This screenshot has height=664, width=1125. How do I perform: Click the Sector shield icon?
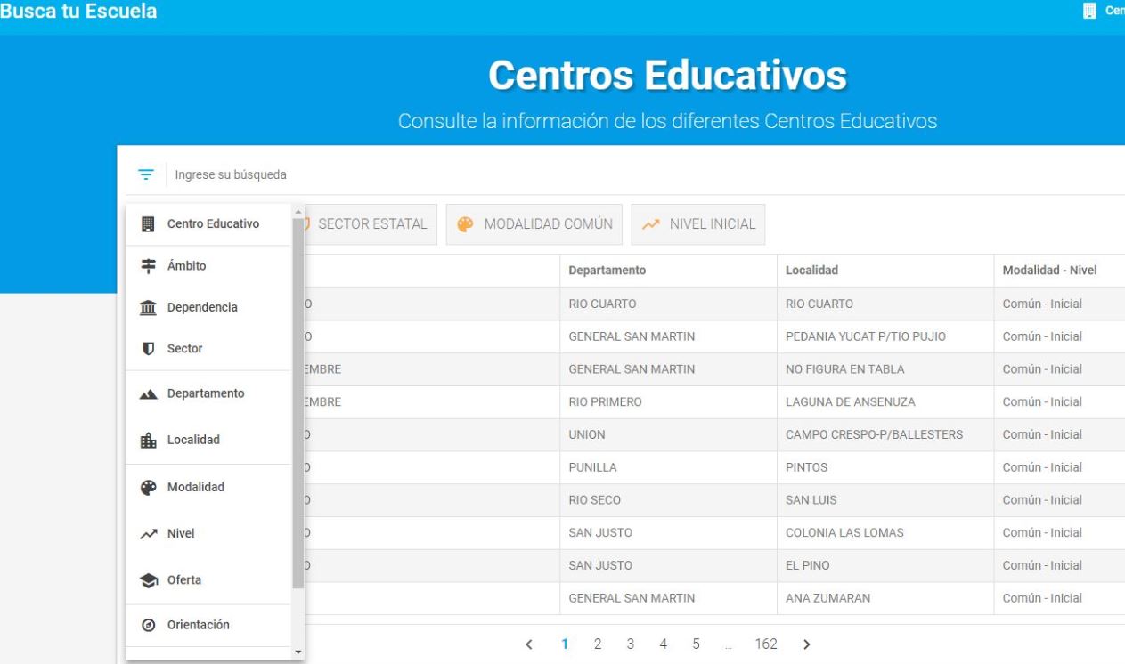(x=149, y=349)
